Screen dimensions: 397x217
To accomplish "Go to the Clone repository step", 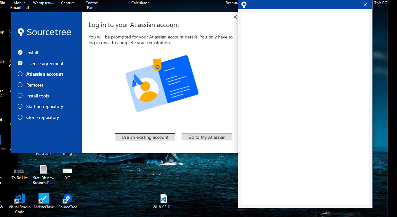I will 38,117.
